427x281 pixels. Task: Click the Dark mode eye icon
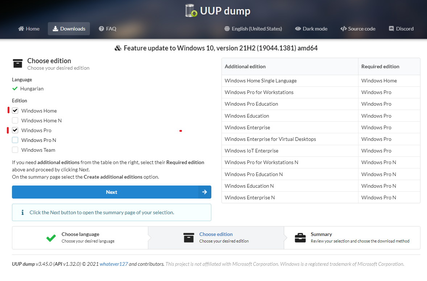tap(298, 29)
